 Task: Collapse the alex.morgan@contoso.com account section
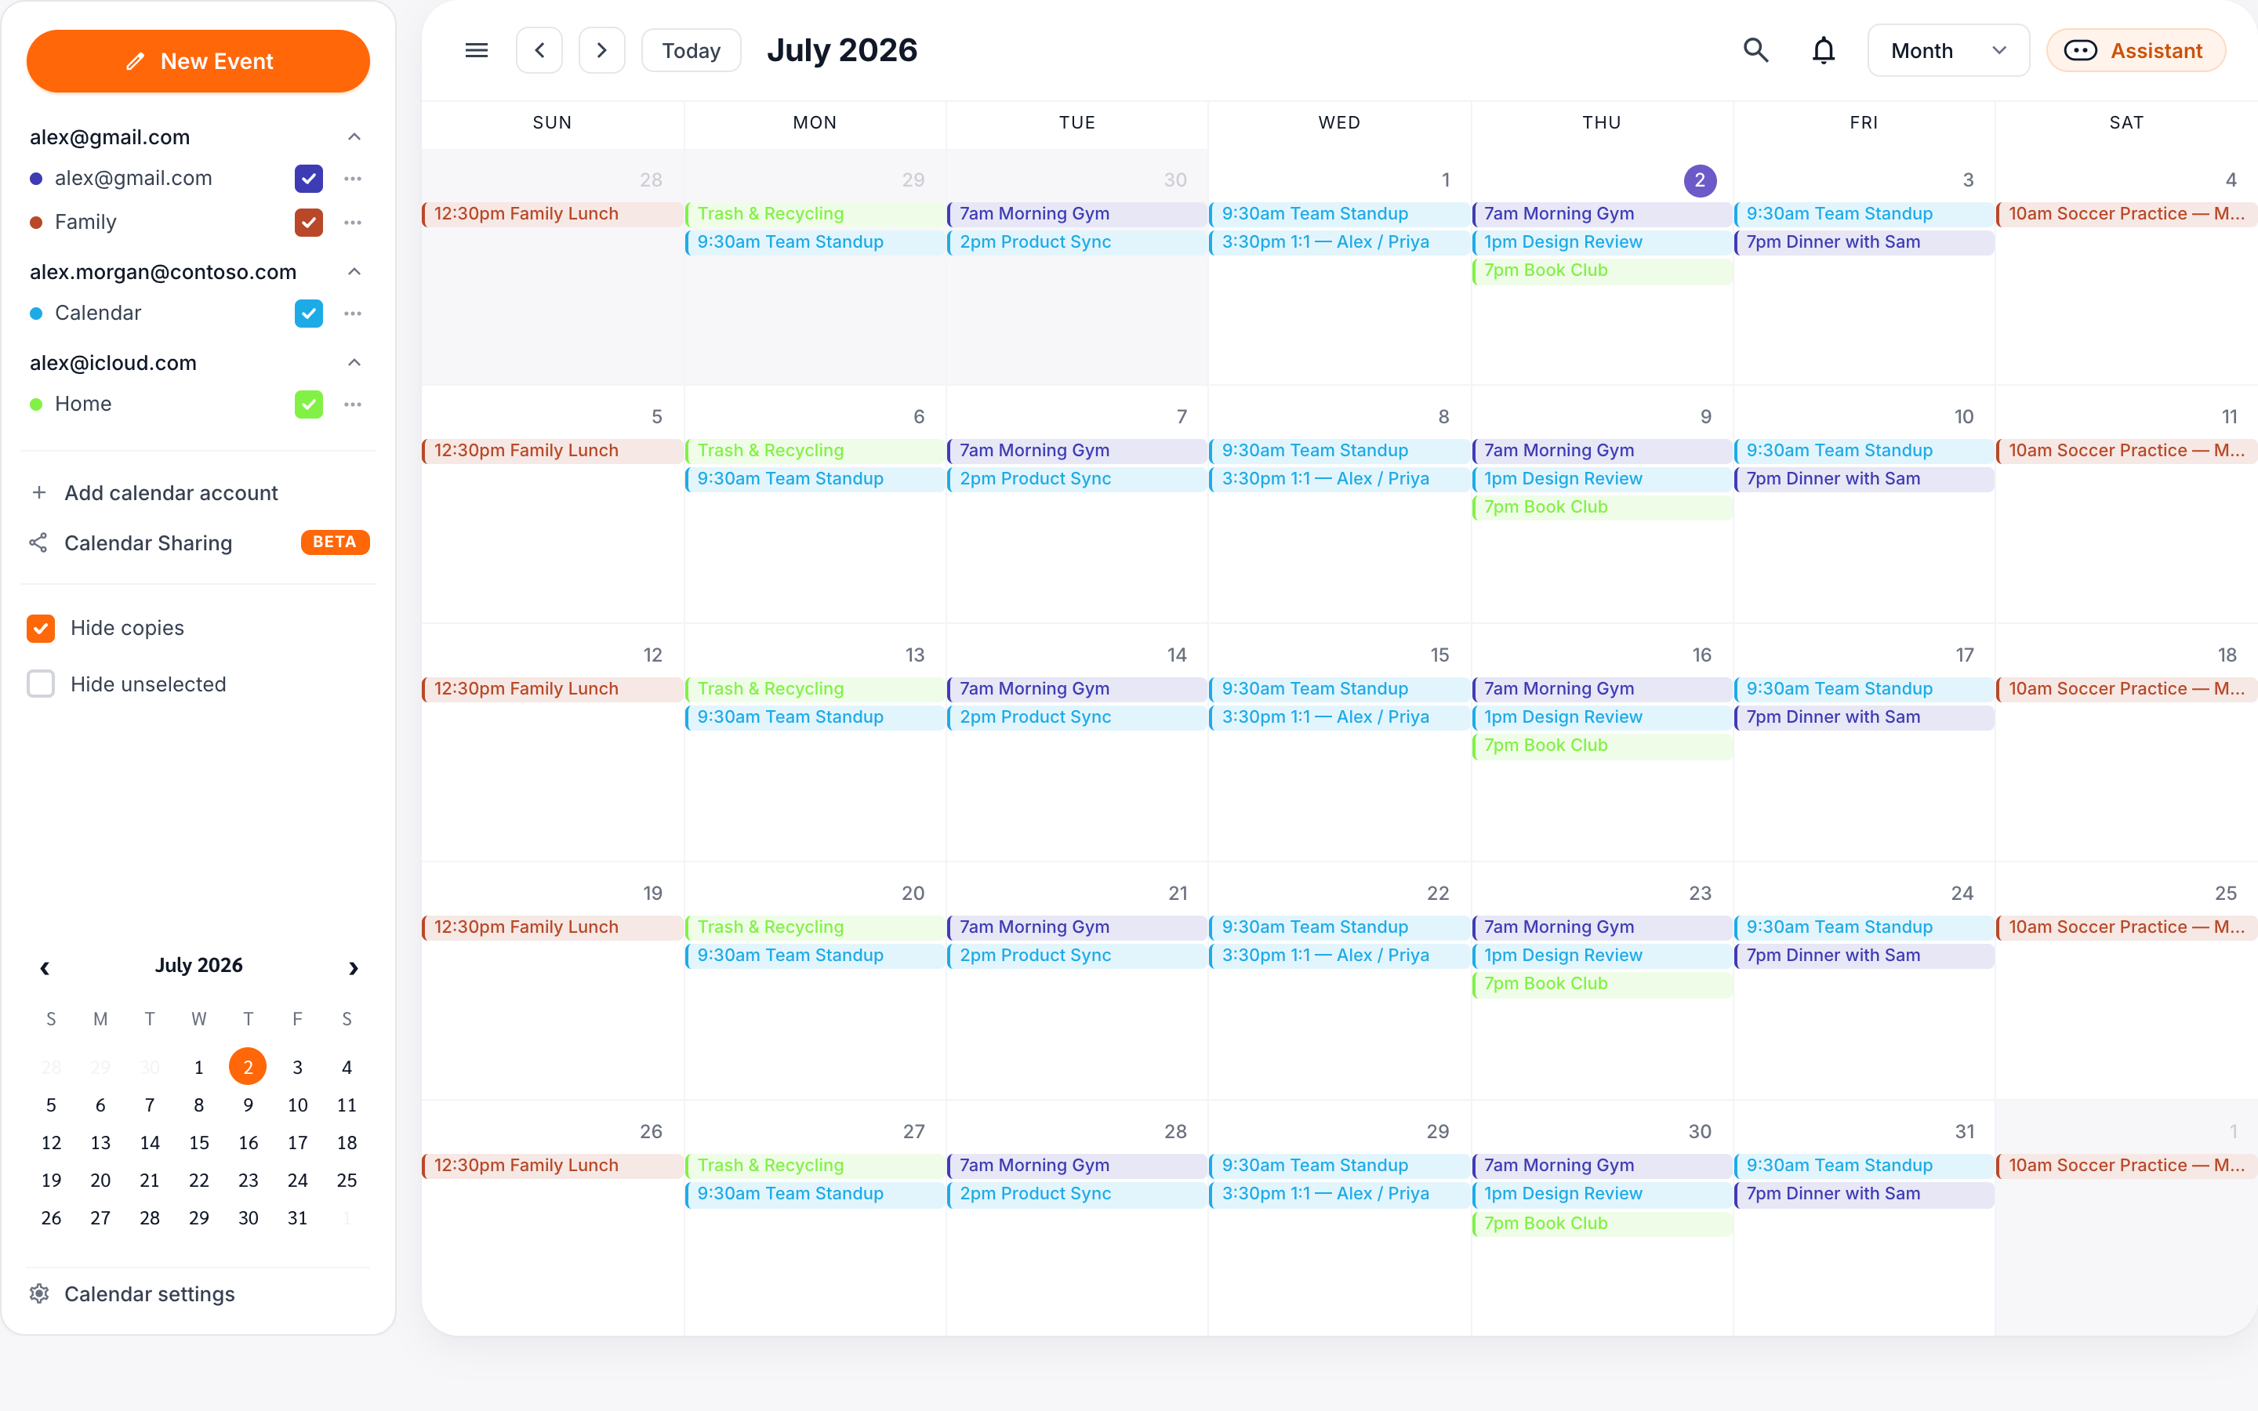coord(354,271)
